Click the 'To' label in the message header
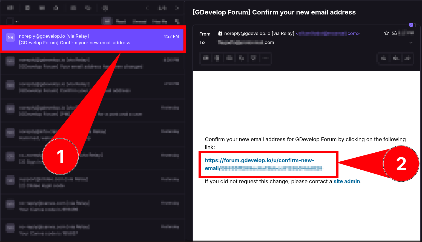The height and width of the screenshot is (242, 422). click(202, 42)
